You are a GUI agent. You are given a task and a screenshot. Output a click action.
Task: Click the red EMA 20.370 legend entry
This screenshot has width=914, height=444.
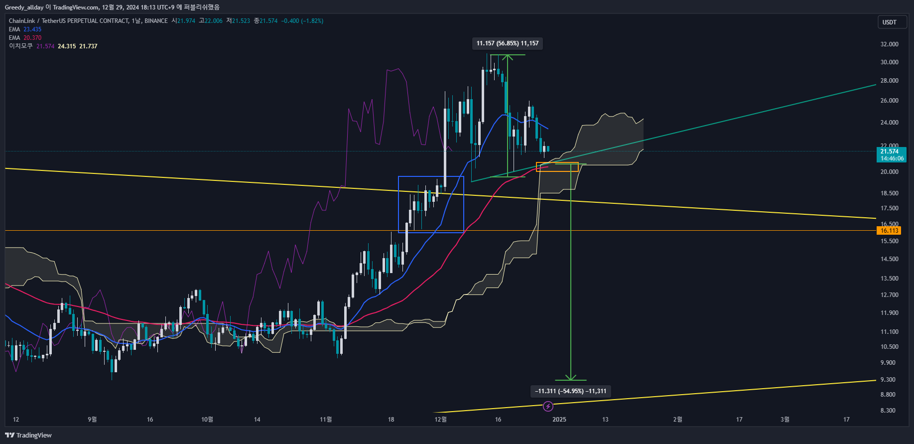click(25, 38)
